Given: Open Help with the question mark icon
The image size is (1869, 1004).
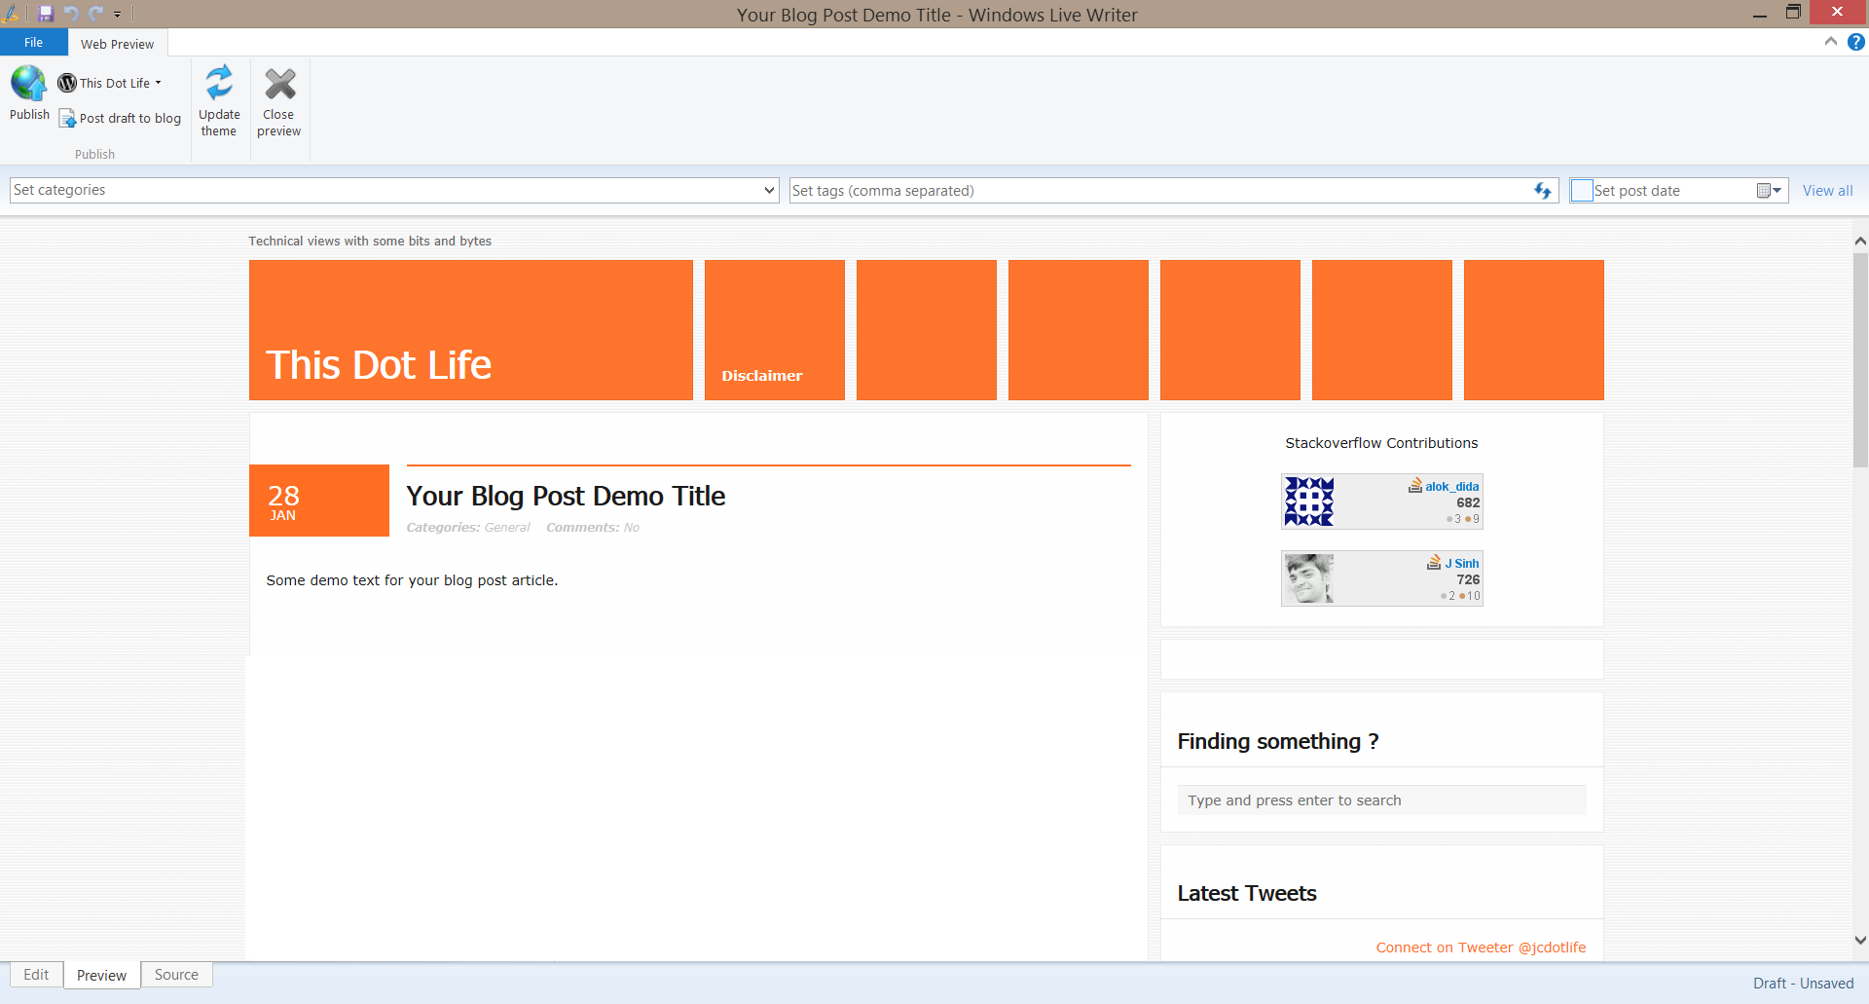Looking at the screenshot, I should coord(1856,42).
